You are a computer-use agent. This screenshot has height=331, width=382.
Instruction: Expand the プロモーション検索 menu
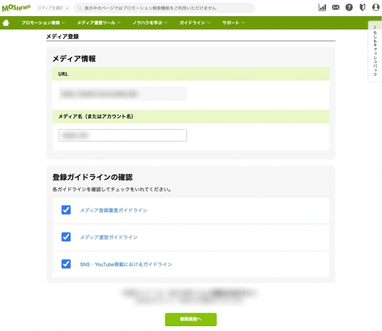click(x=43, y=22)
